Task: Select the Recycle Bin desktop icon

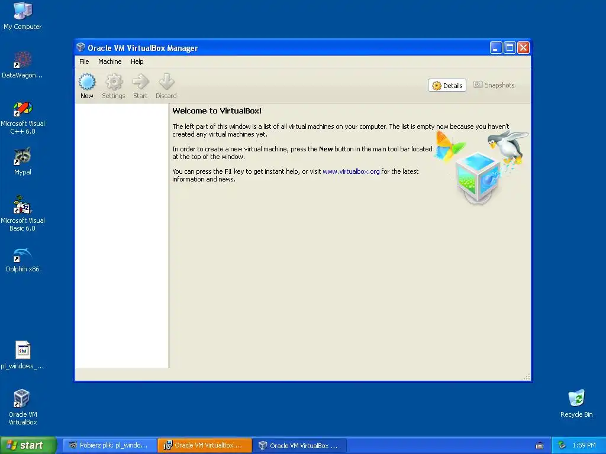Action: point(576,403)
